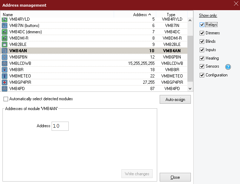240x184 pixels.
Task: Click the VMB2BLE blind module icon
Action: 5,45
